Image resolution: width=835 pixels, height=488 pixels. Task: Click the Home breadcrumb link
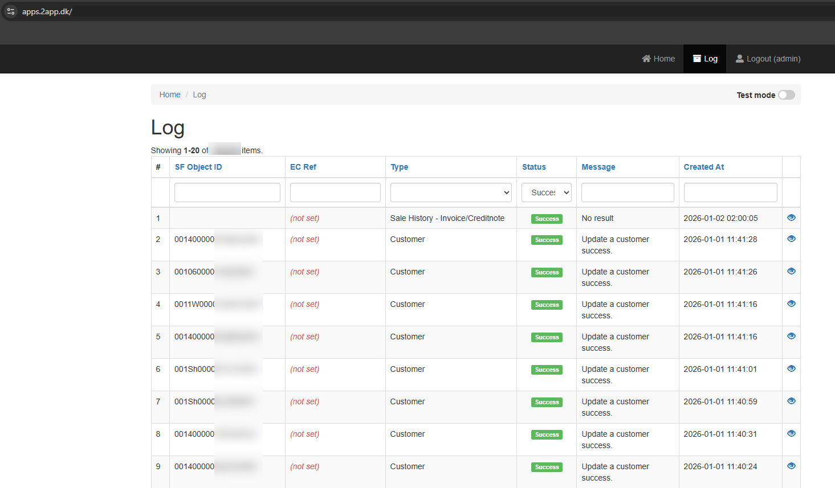click(x=170, y=95)
